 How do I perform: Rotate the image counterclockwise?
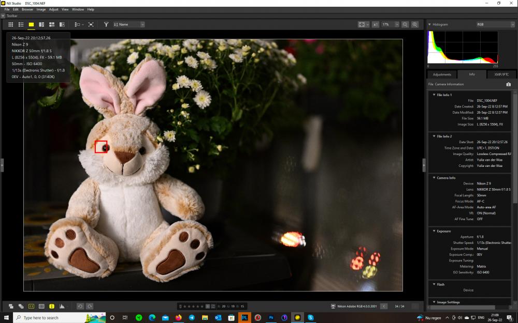click(80, 306)
